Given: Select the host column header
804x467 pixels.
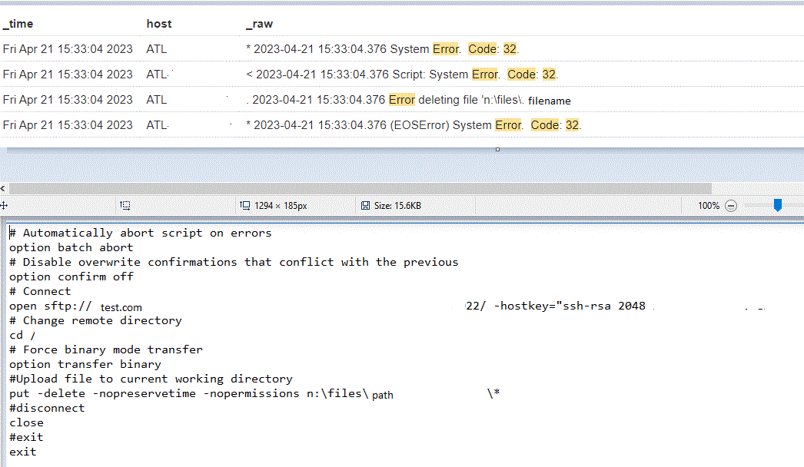Looking at the screenshot, I should click(159, 24).
